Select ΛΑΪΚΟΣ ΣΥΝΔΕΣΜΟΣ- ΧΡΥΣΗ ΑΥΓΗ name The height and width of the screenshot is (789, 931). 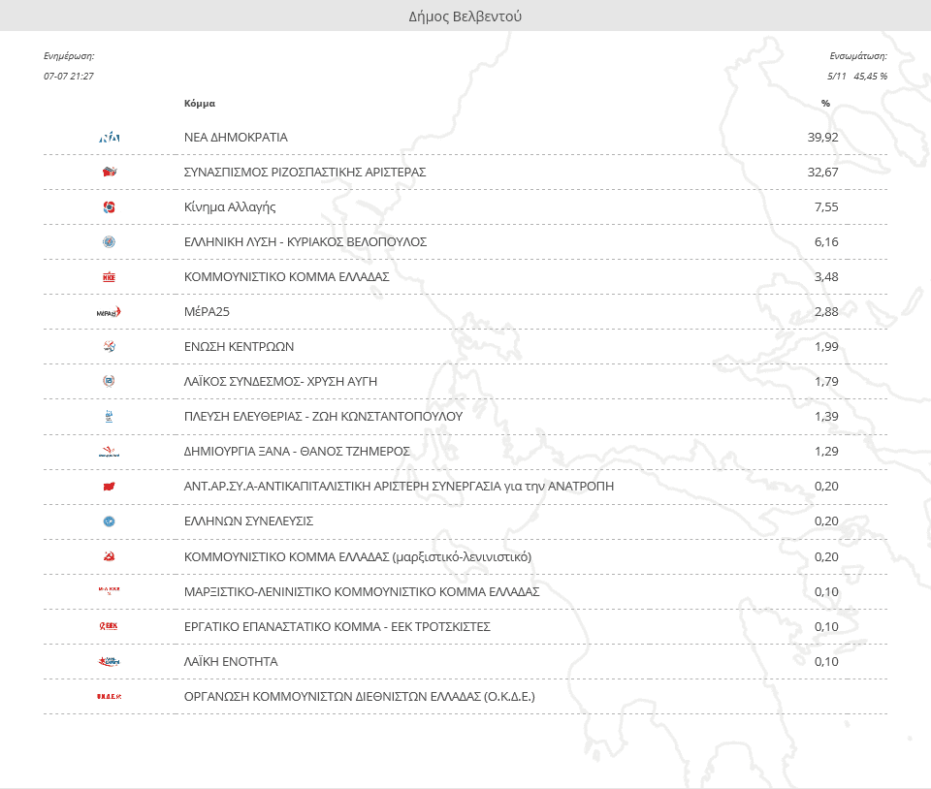(x=280, y=382)
